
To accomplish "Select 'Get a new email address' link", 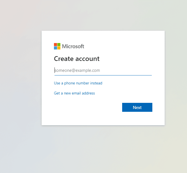I will click(x=74, y=93).
